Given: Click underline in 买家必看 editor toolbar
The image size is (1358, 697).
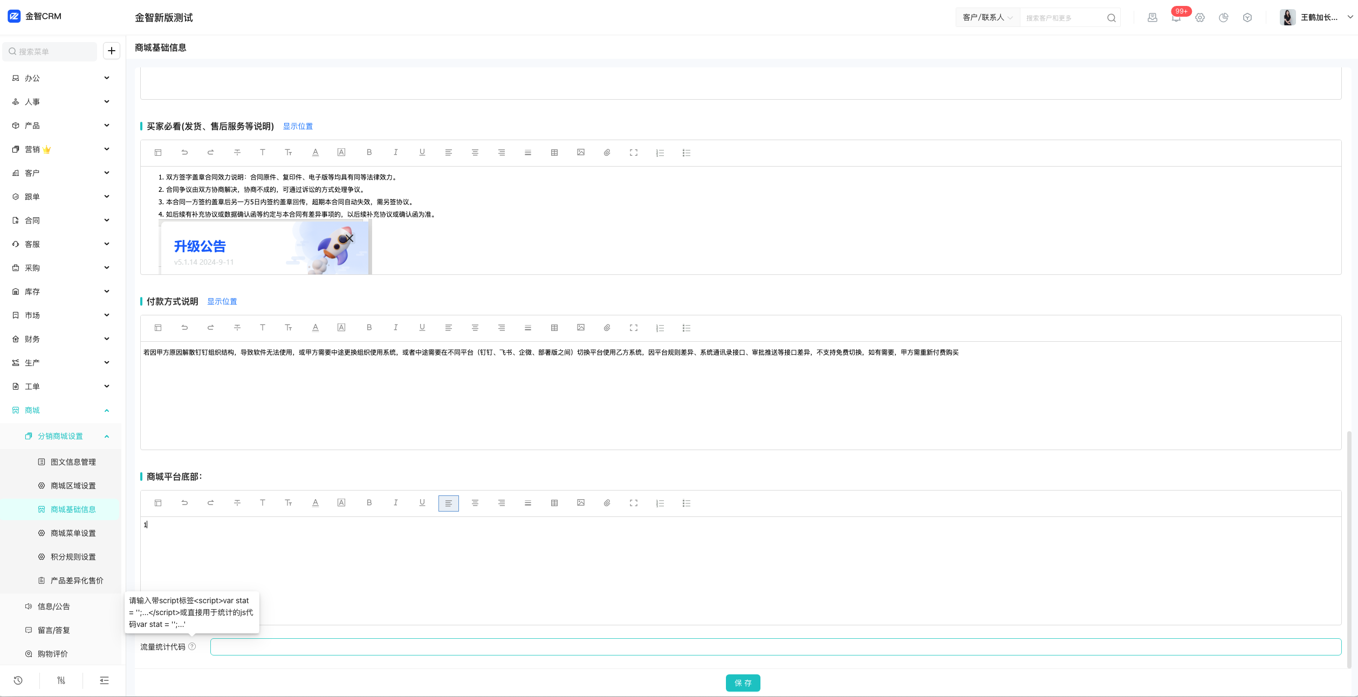Looking at the screenshot, I should tap(422, 153).
